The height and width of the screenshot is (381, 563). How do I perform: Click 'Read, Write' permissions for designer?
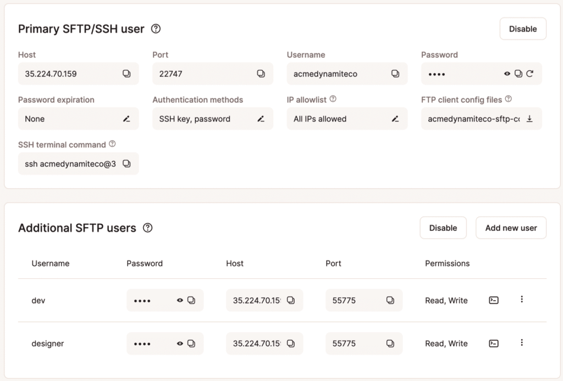point(446,344)
